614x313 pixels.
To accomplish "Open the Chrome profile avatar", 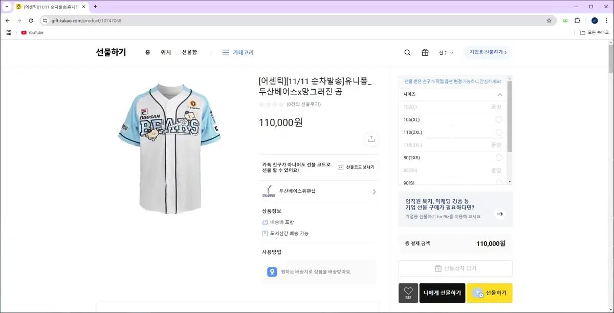I will [x=595, y=20].
